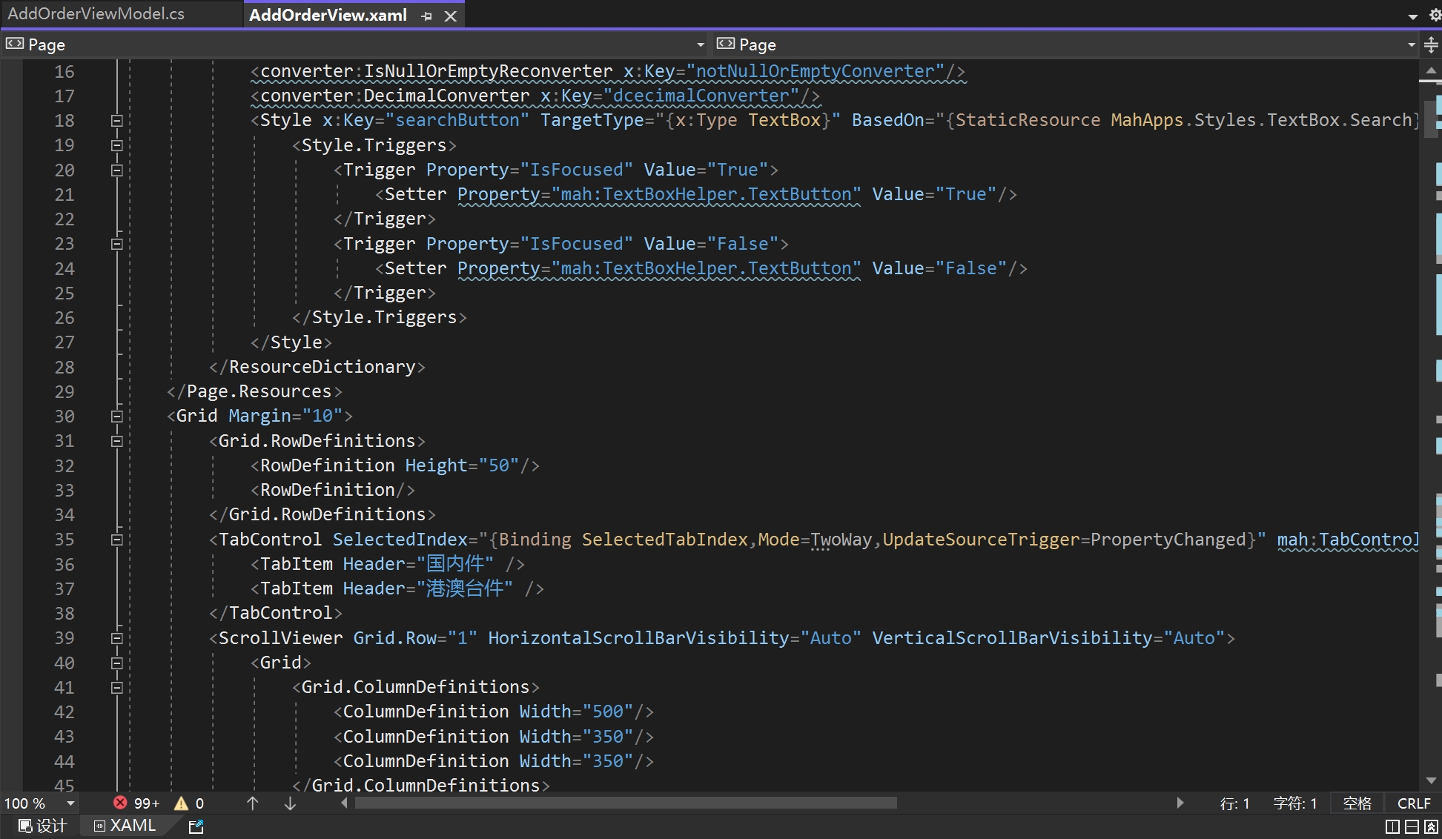The width and height of the screenshot is (1442, 839).
Task: Collapse Grid.ColumnDefinitions at line 41
Action: click(x=116, y=688)
